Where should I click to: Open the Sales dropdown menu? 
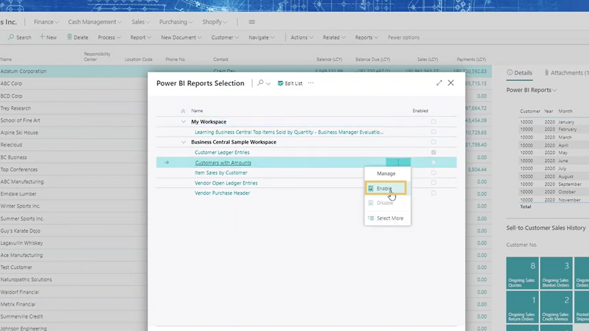click(141, 22)
